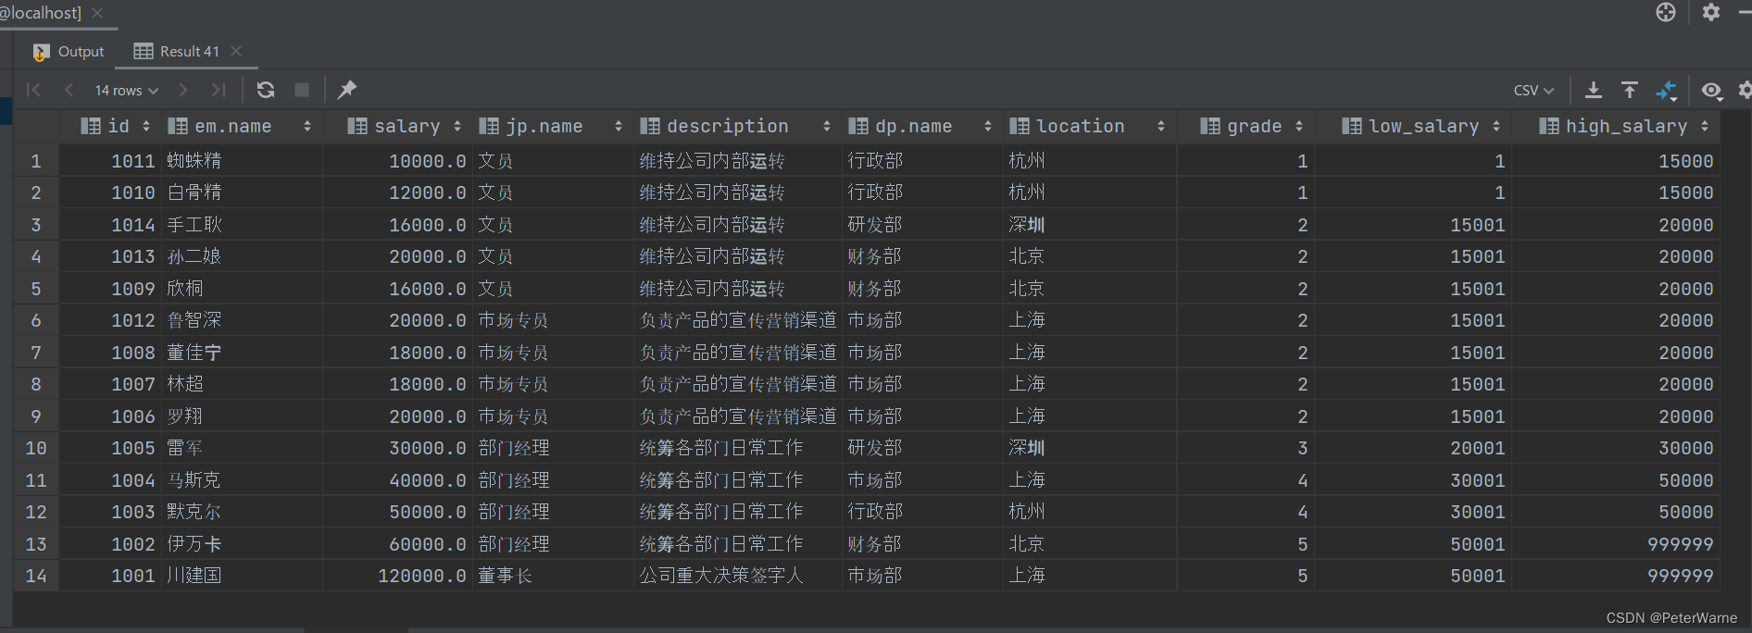
Task: Click the salary cell 50000.0
Action: click(396, 512)
